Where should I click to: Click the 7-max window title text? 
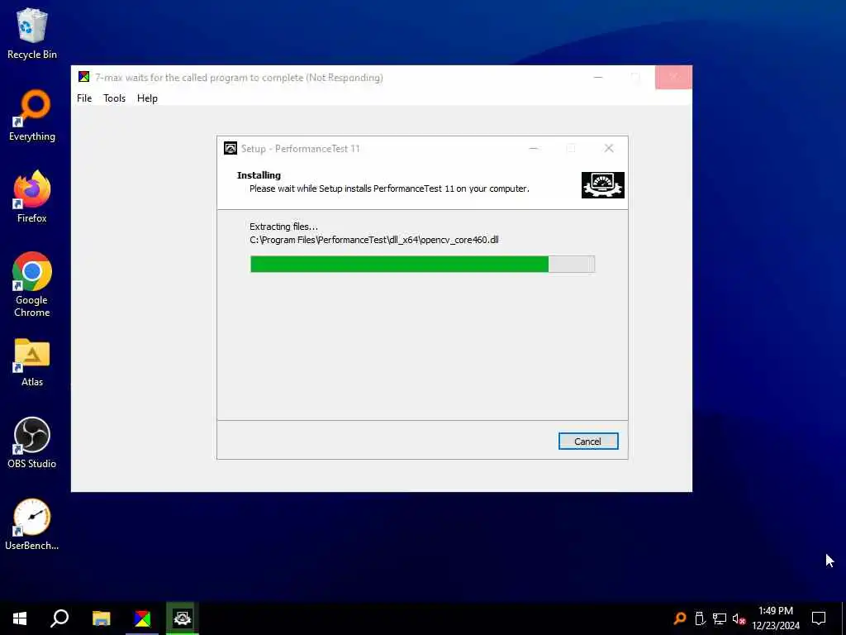[x=239, y=77]
